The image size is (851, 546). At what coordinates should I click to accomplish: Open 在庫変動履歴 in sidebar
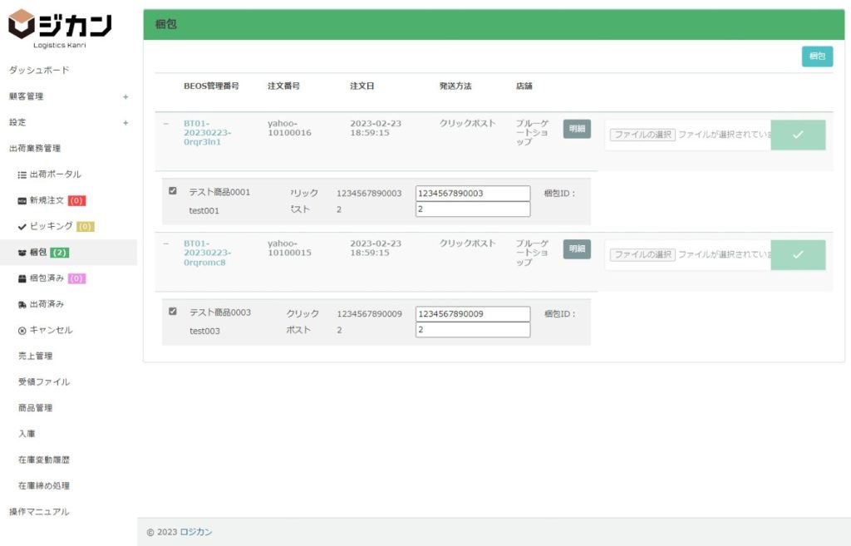(44, 460)
